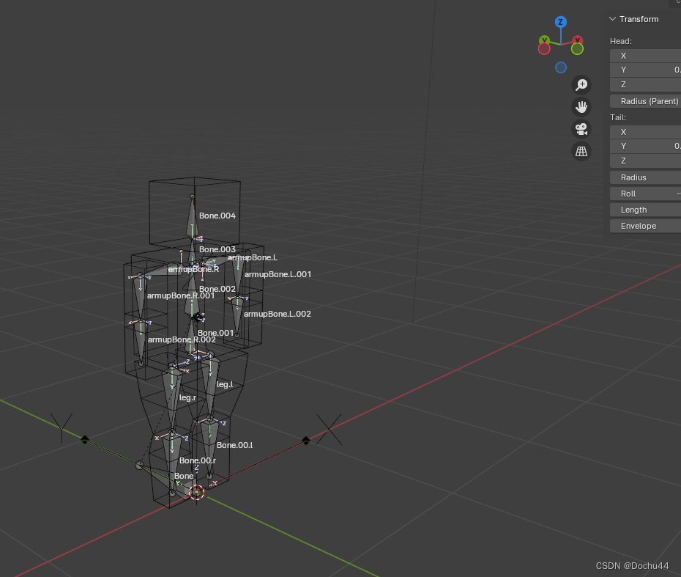681x577 pixels.
Task: Click the red X axis on navigation gizmo
Action: tap(577, 39)
